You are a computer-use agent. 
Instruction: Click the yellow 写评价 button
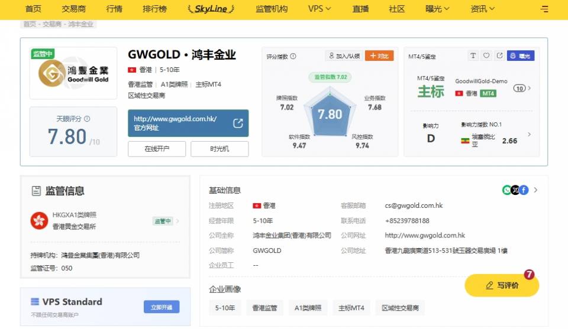(x=502, y=285)
